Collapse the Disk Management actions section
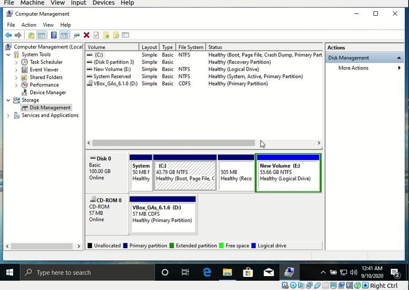 [399, 57]
